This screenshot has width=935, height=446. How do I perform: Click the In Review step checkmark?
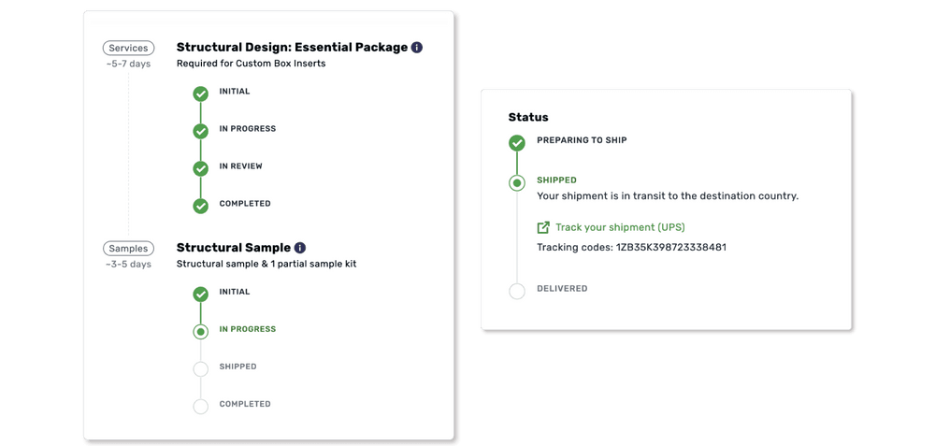(x=200, y=168)
